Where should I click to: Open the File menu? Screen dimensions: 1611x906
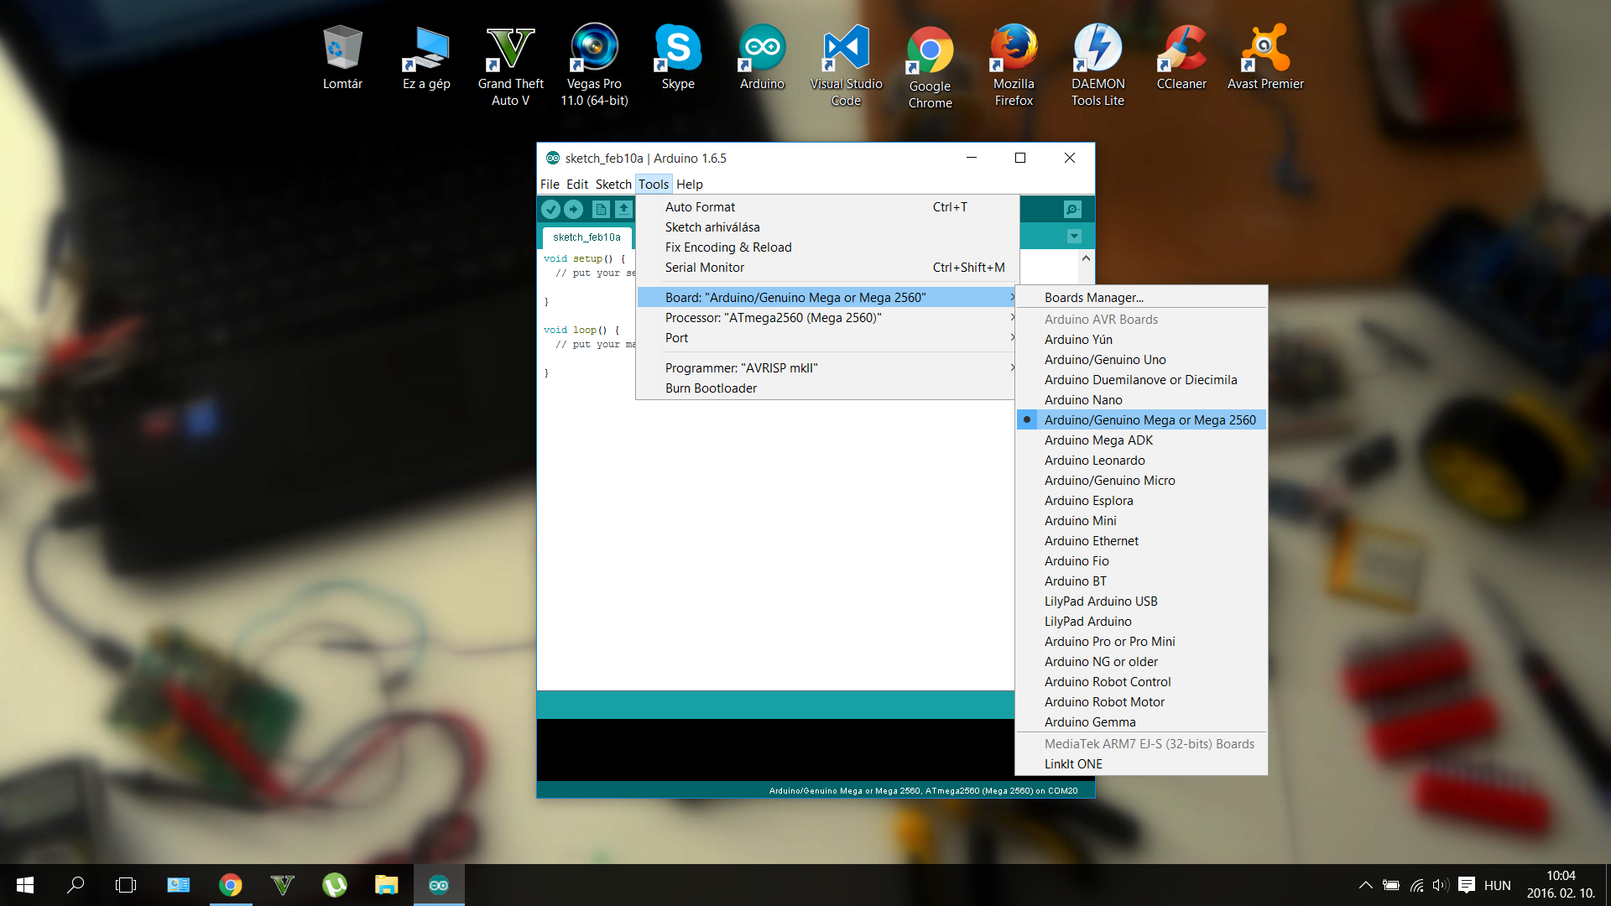(550, 185)
